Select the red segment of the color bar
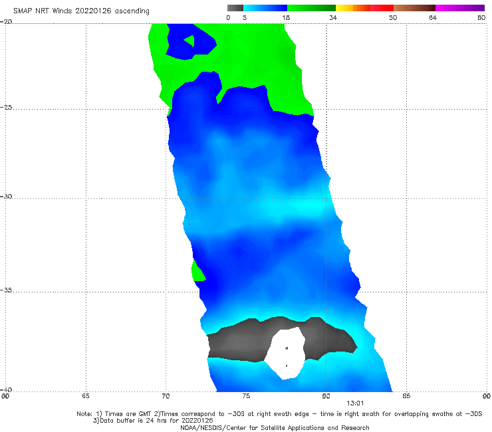This screenshot has height=432, width=492. coord(382,8)
